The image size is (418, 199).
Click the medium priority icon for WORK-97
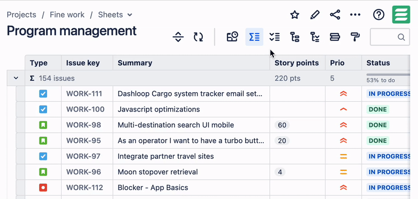click(x=343, y=156)
